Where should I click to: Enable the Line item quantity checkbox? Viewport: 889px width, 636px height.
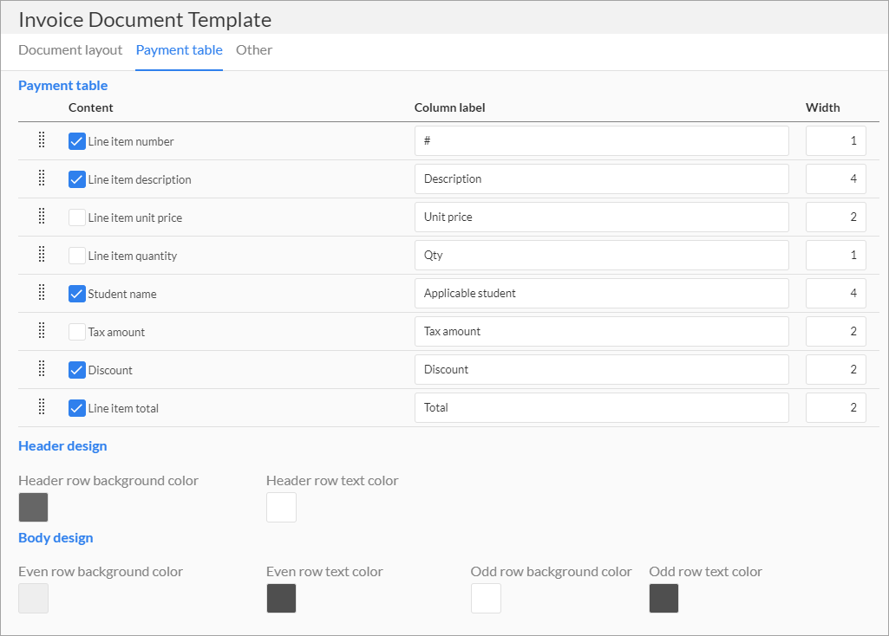(77, 256)
